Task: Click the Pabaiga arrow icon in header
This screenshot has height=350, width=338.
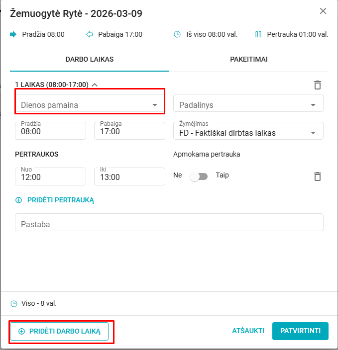Action: 90,34
